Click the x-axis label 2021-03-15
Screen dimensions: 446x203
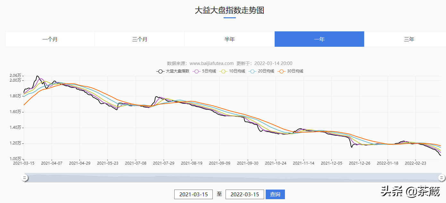pyautogui.click(x=24, y=163)
